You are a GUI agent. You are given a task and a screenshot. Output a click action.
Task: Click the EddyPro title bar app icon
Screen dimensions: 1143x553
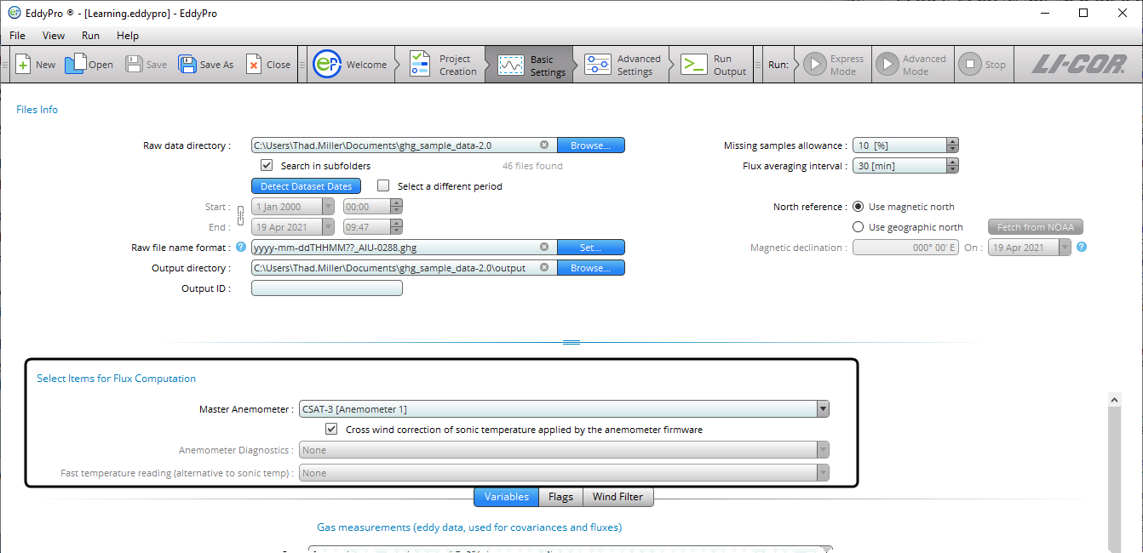14,13
